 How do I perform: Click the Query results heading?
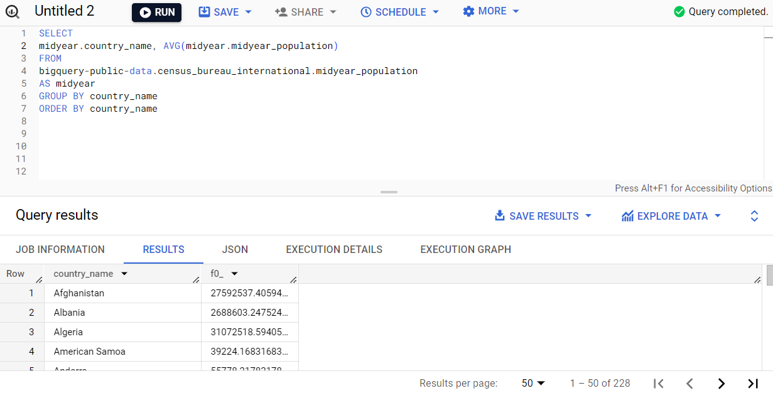tap(57, 215)
